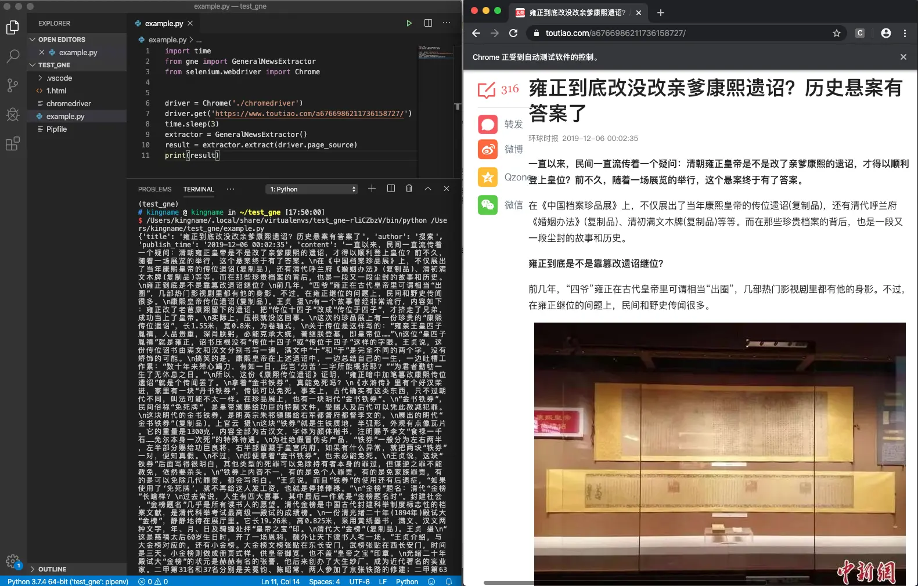Maximize the terminal panel size
Screen dimensions: 918x586
(x=428, y=189)
